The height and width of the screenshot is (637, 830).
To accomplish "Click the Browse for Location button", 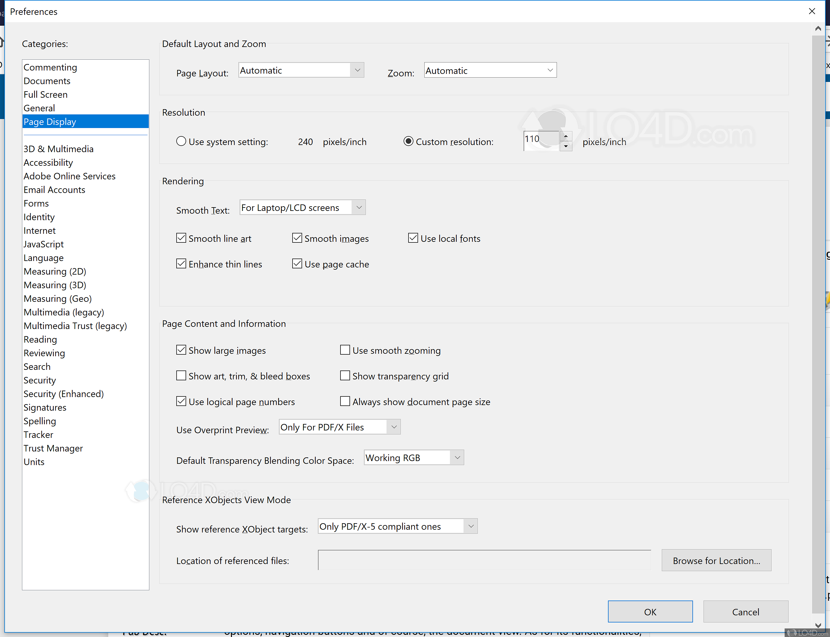I will click(x=716, y=560).
